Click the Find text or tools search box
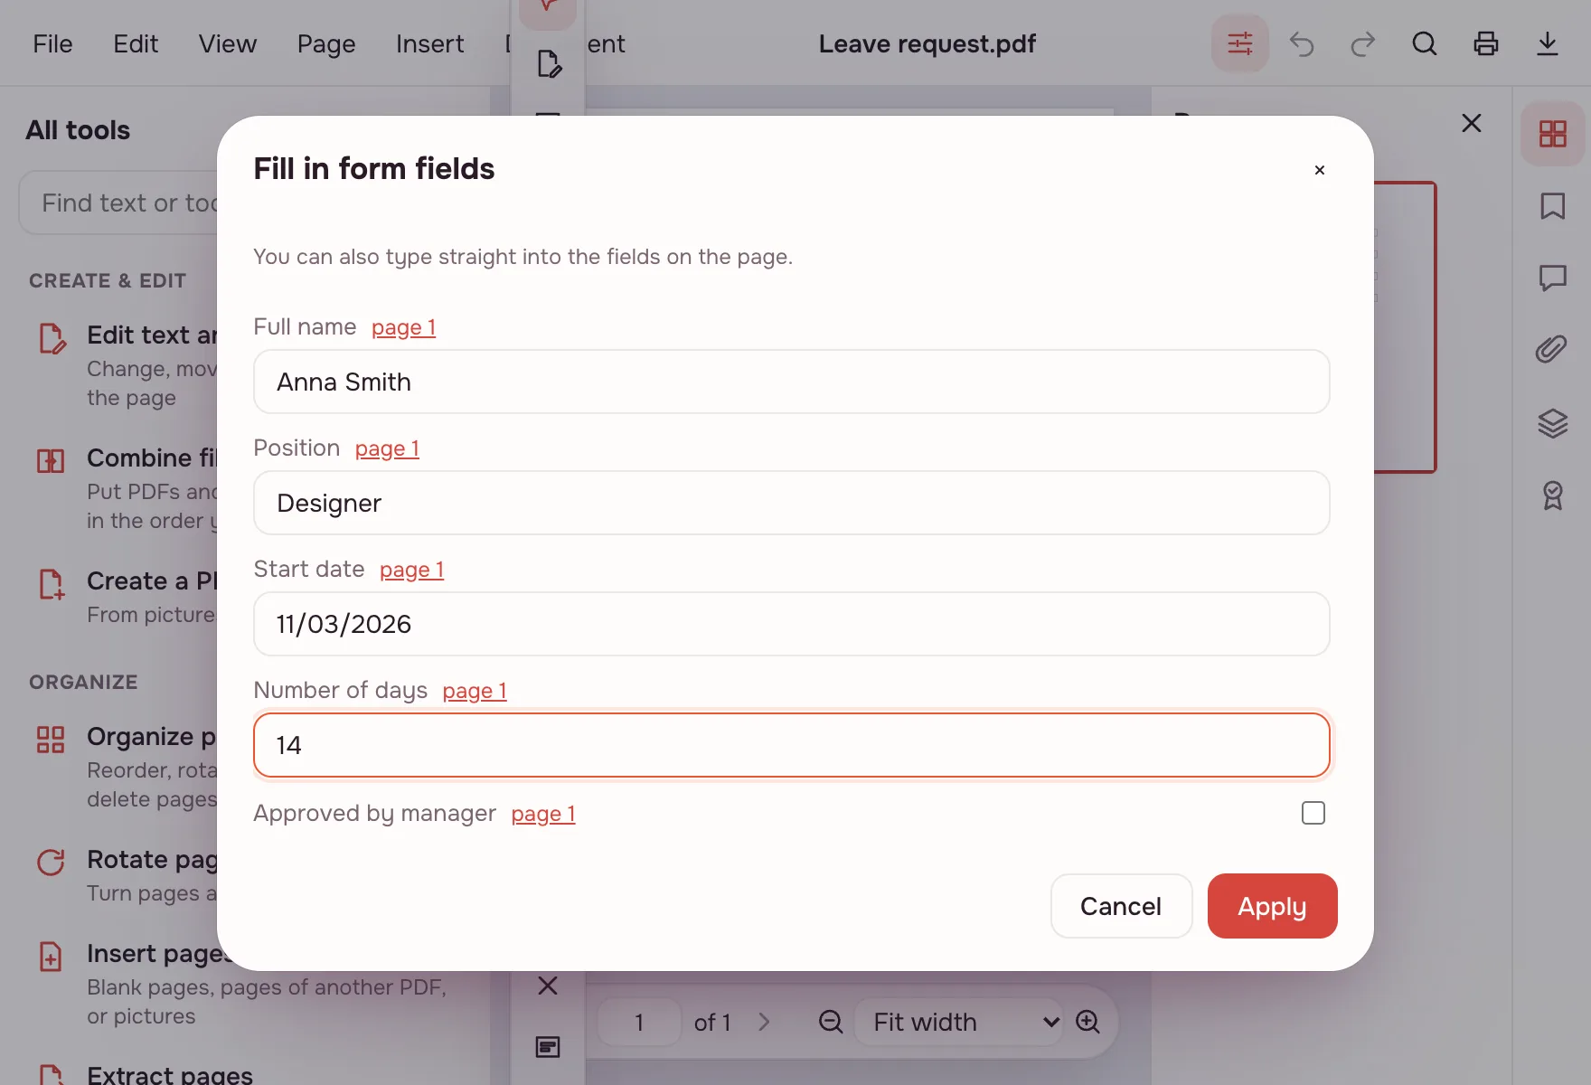This screenshot has width=1591, height=1085. coord(119,203)
